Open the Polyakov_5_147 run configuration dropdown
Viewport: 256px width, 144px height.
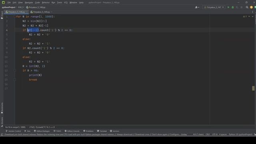tap(214, 7)
